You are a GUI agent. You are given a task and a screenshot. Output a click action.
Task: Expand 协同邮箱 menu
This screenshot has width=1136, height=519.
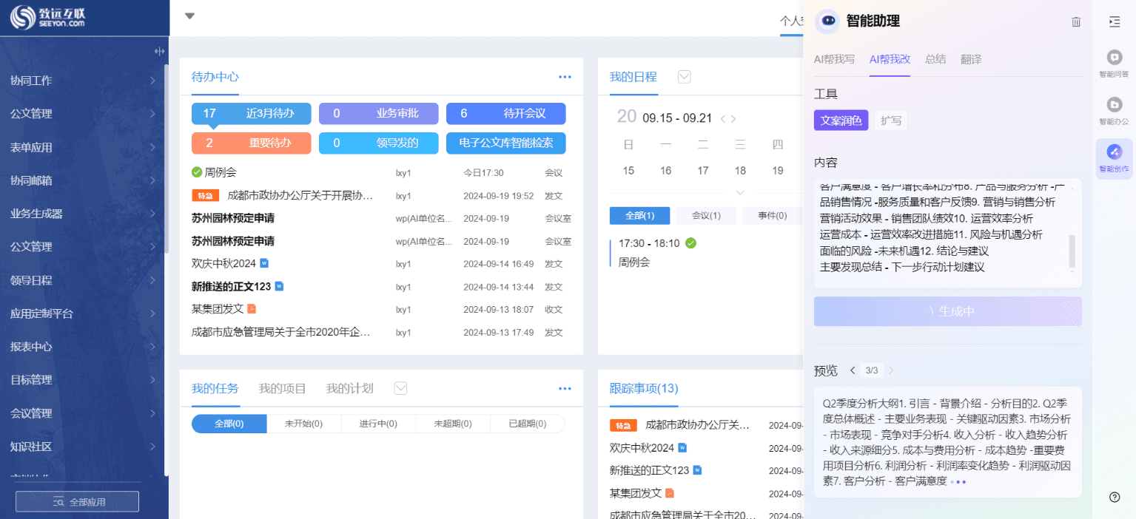pos(84,180)
